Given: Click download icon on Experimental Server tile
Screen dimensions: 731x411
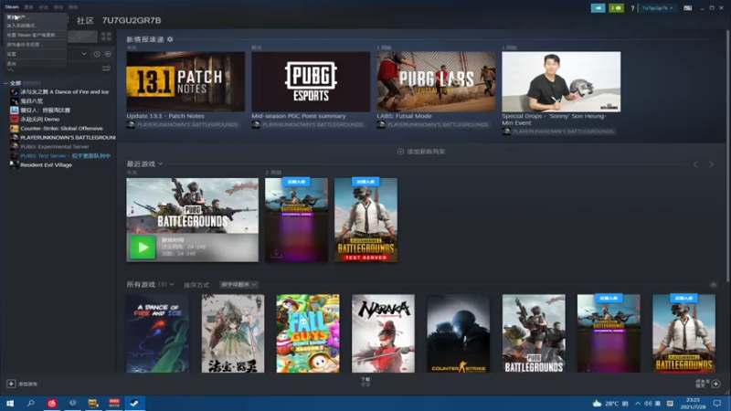Looking at the screenshot, I should (276, 253).
